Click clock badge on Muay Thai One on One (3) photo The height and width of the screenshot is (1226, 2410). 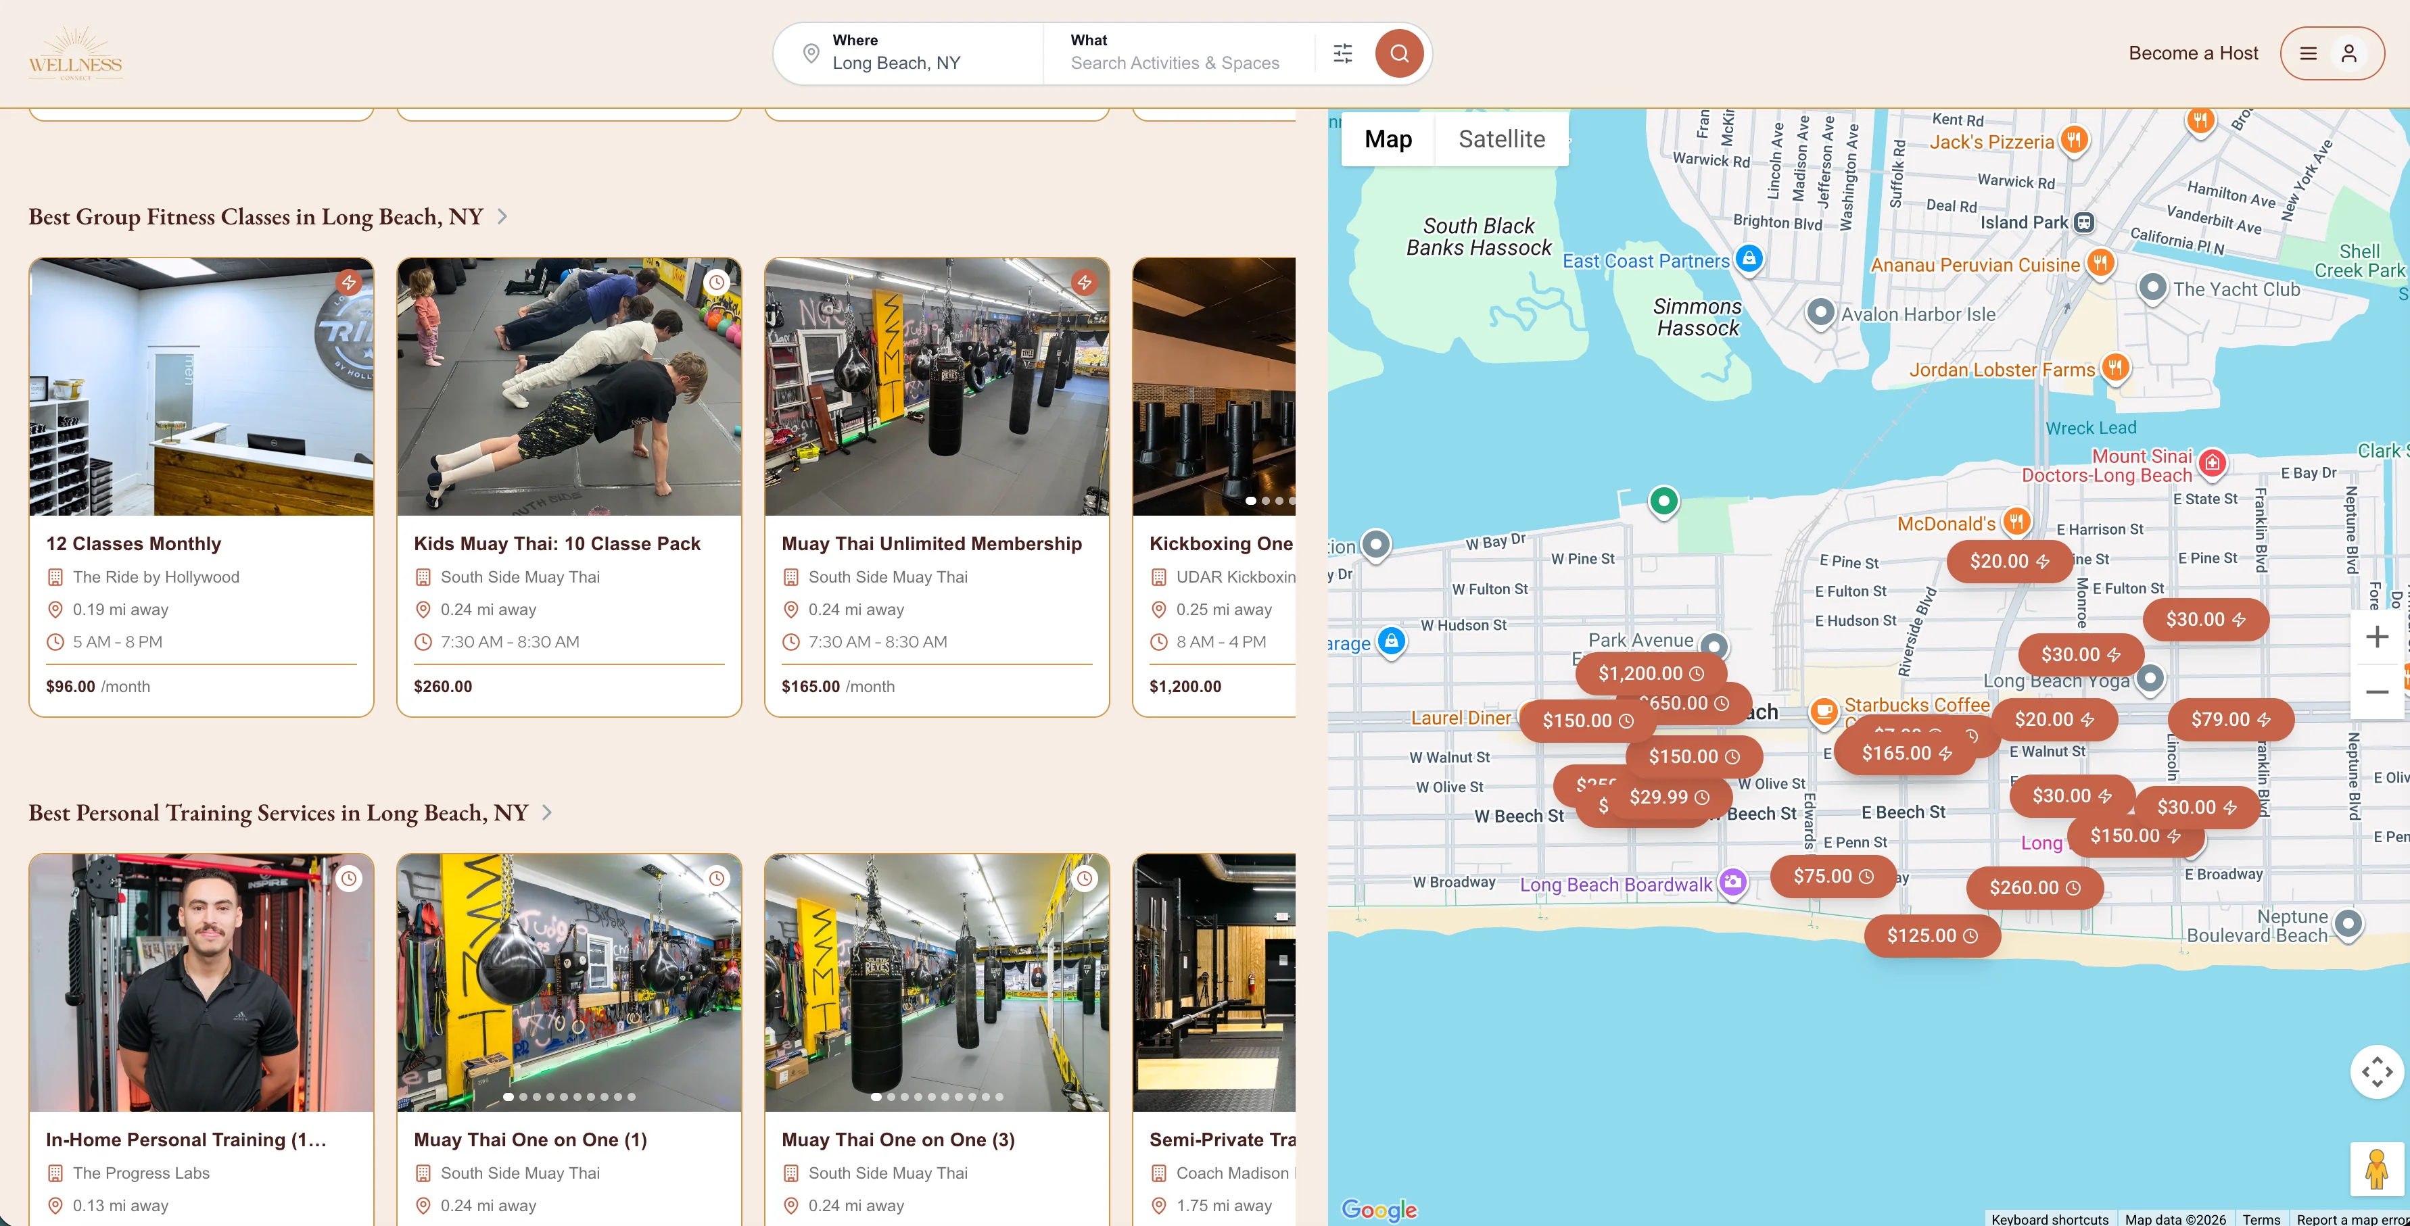pos(1085,878)
